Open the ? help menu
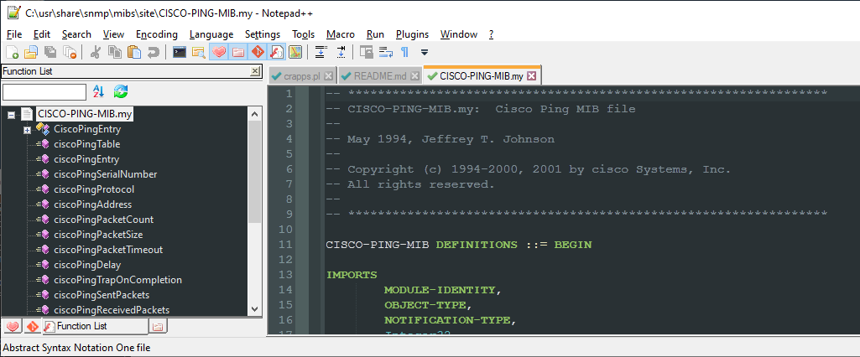Screen dimensions: 860x357 tap(492, 34)
